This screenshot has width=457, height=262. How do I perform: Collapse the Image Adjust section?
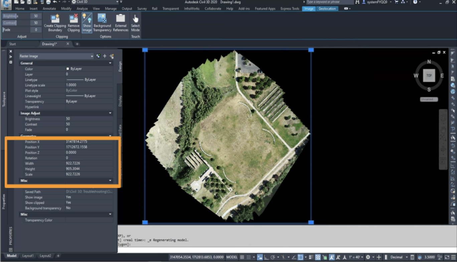(x=110, y=113)
